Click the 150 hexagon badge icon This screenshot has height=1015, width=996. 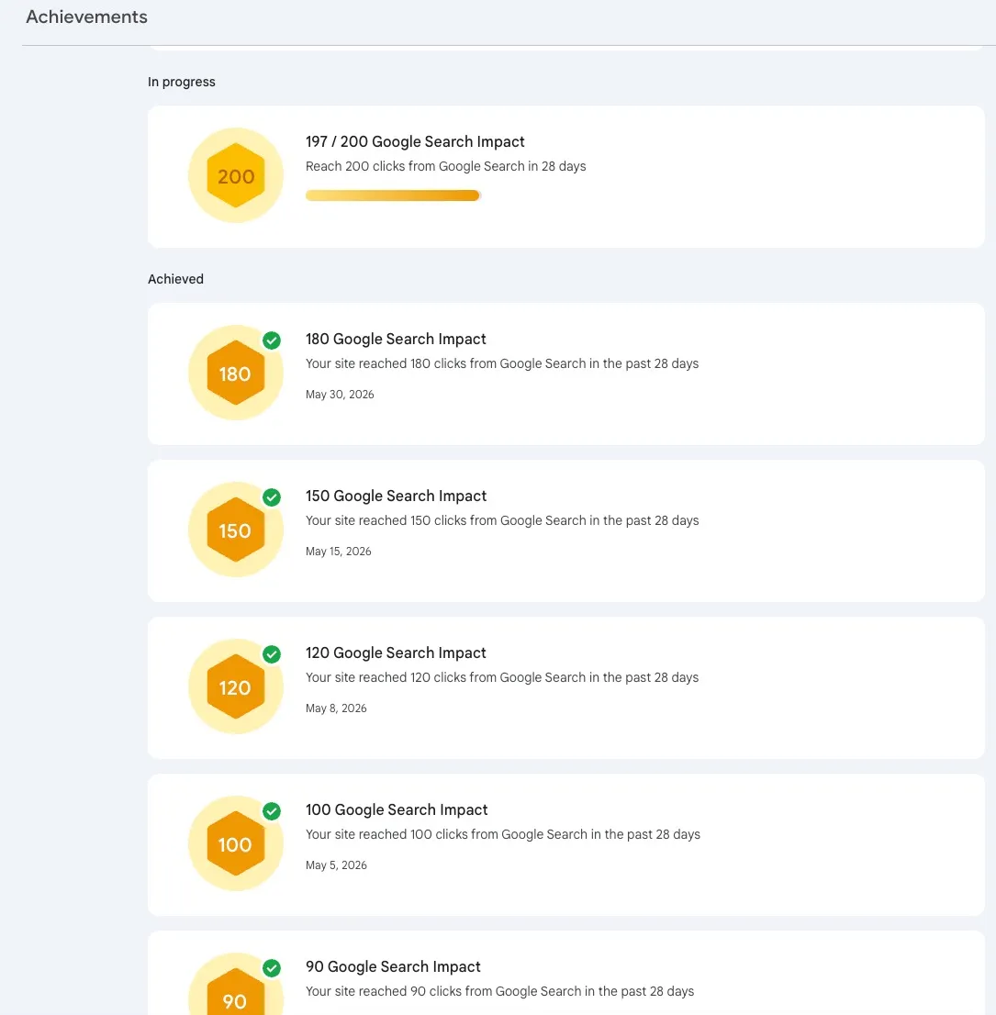[236, 530]
